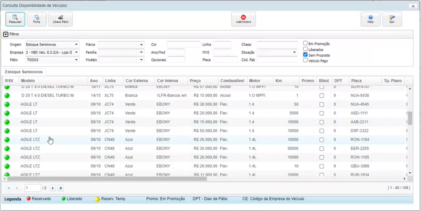Screen dimensions: 421x211
Task: Toggle Blind checkbox for plate ASD-1111
Action: coord(322,113)
